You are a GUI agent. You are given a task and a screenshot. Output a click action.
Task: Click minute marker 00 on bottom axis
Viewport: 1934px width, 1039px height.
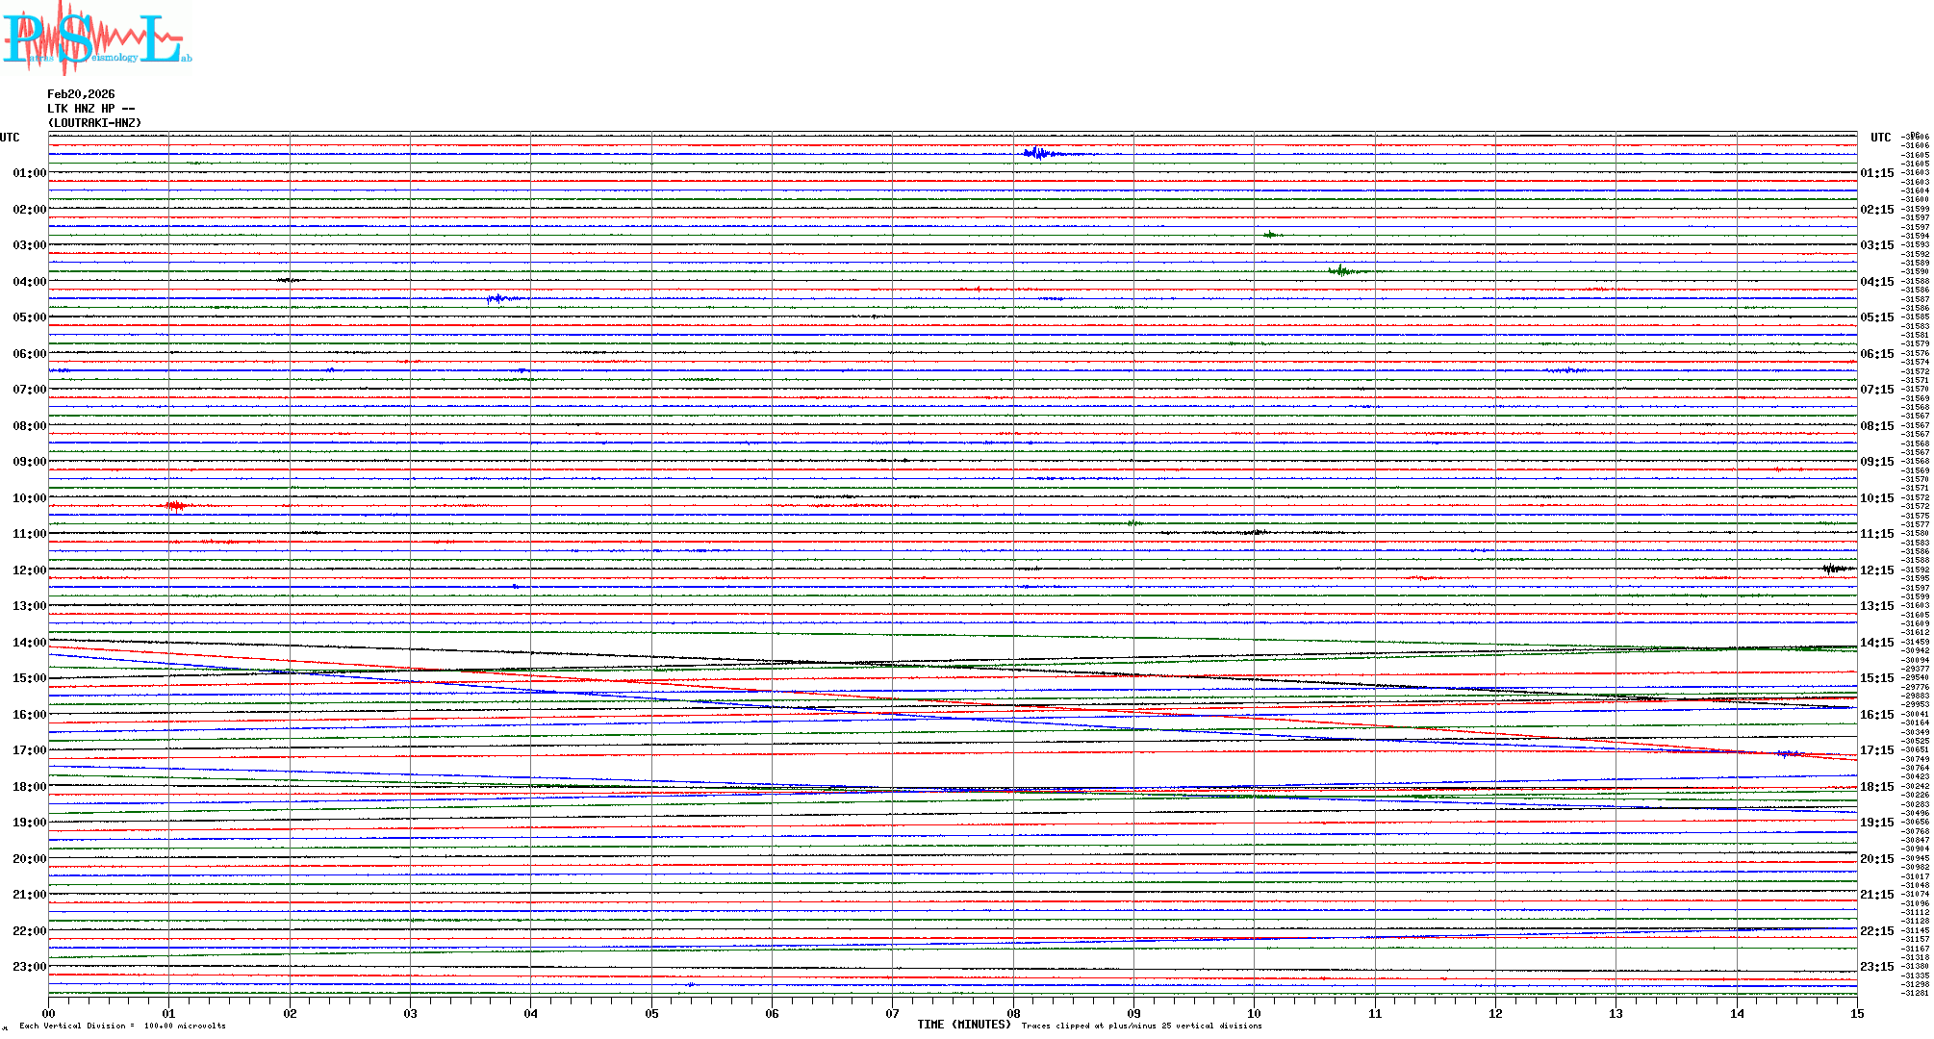click(49, 1014)
